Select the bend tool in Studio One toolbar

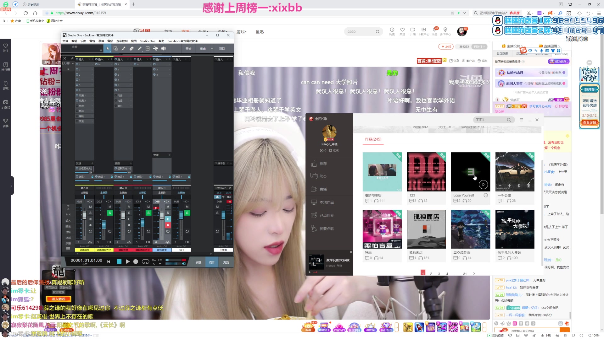[x=156, y=49]
